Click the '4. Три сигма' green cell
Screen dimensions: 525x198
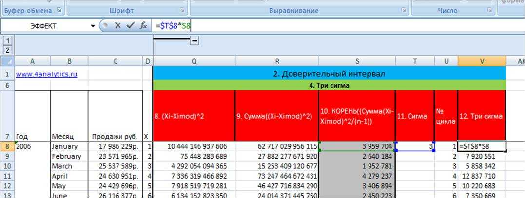[329, 86]
